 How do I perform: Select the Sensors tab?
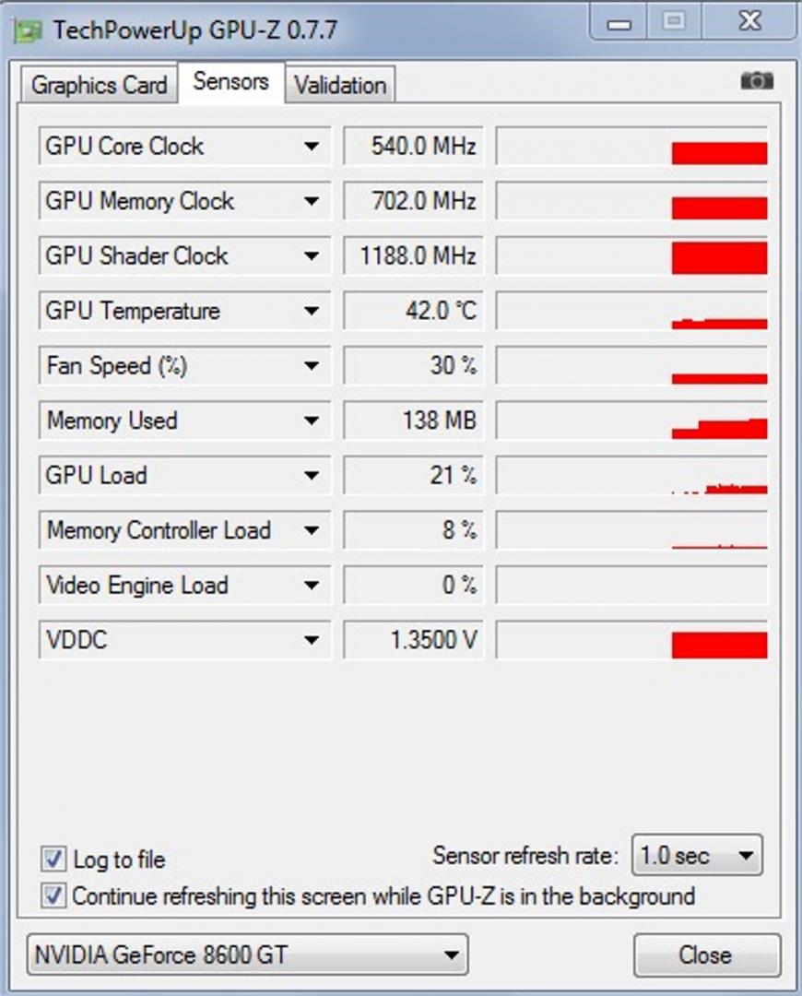[x=231, y=81]
